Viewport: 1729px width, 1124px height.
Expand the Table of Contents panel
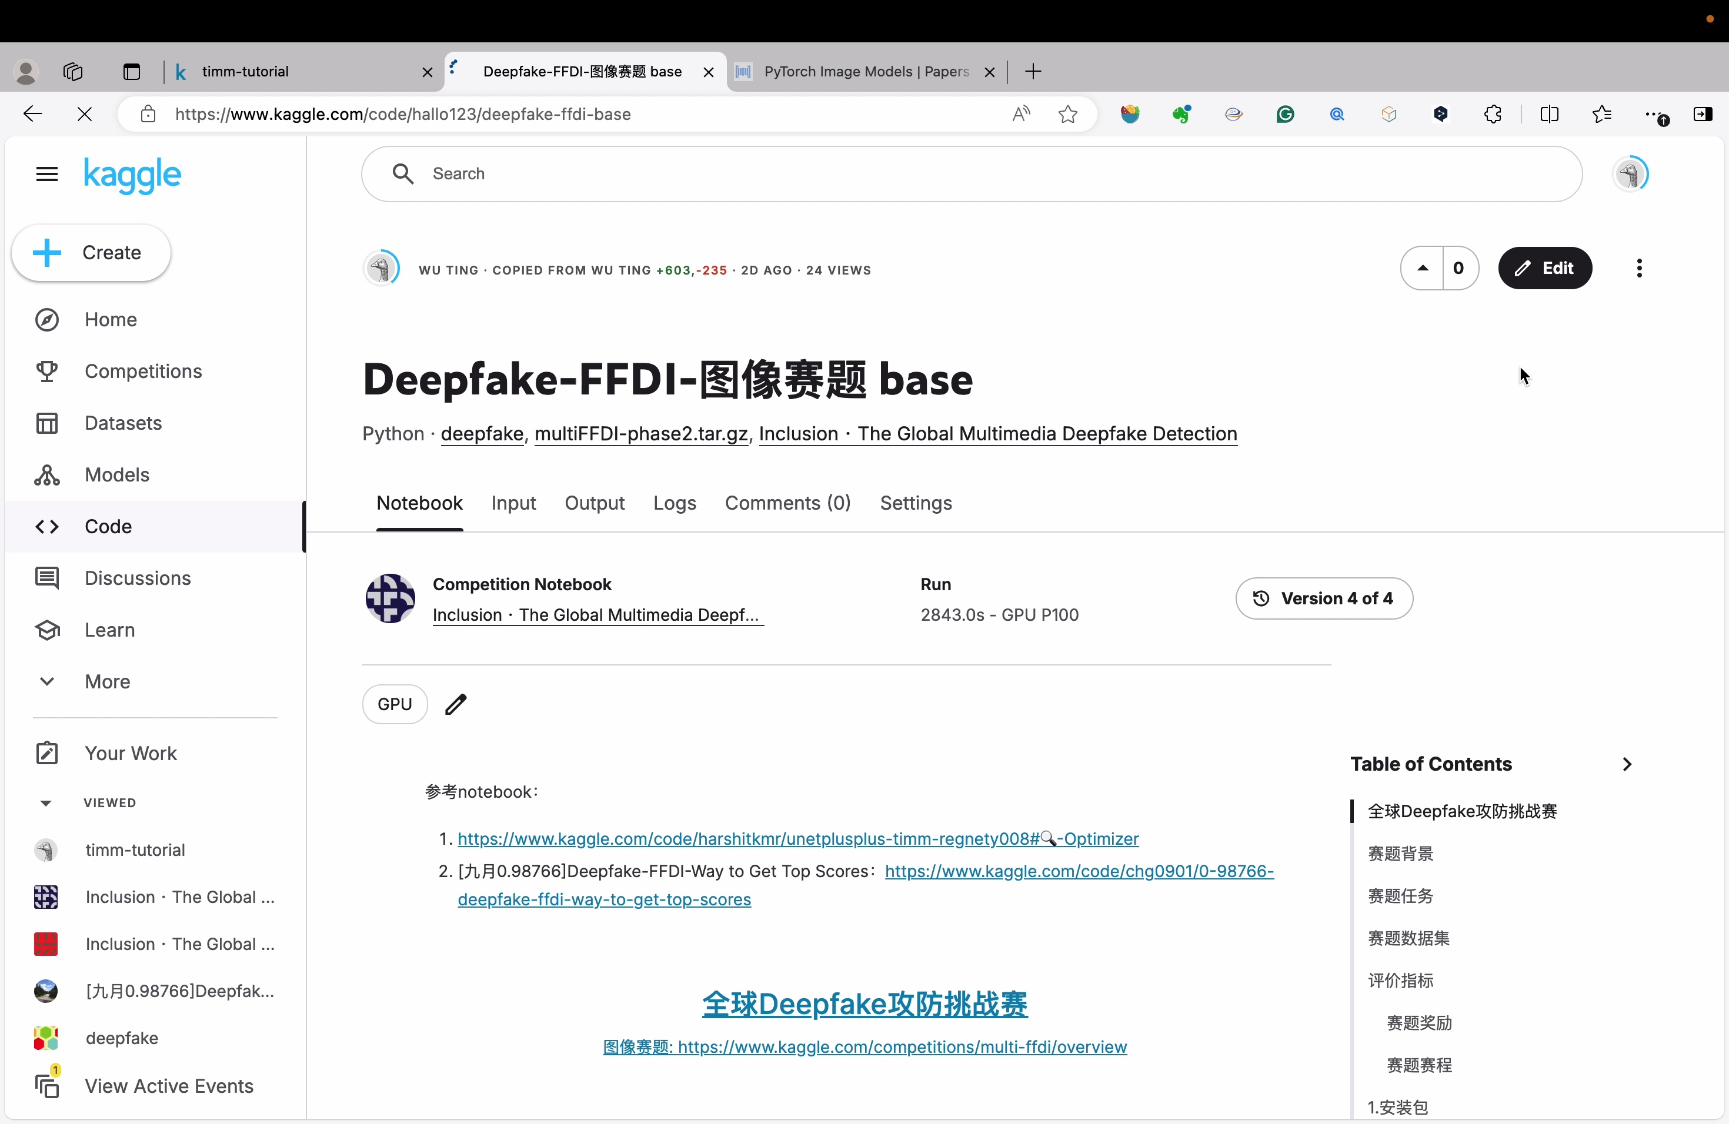click(x=1627, y=763)
